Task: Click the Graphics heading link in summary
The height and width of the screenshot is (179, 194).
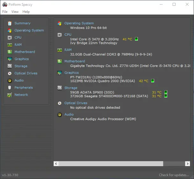Action: [71, 73]
